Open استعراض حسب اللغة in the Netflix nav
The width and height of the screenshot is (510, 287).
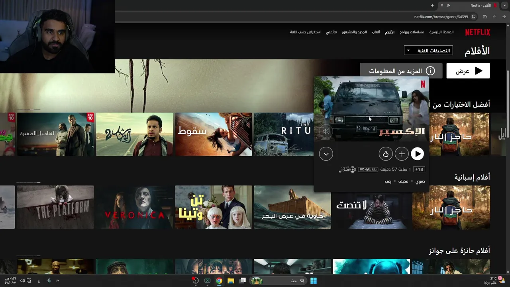click(305, 32)
